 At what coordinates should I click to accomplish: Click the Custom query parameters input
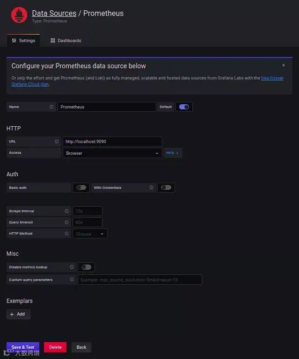pos(140,280)
